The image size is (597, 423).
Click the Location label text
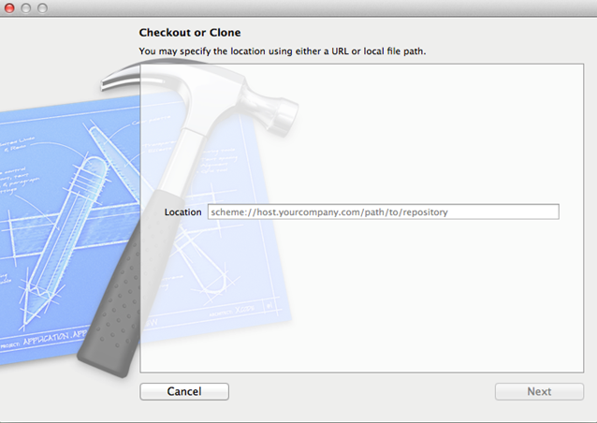click(x=182, y=212)
